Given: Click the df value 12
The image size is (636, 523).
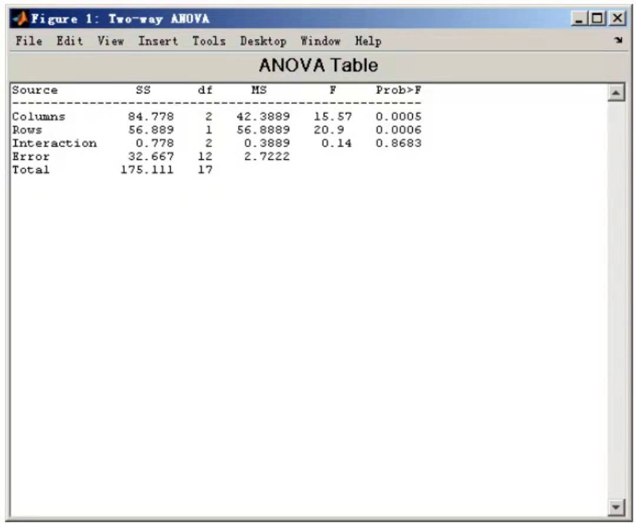Looking at the screenshot, I should pyautogui.click(x=206, y=156).
